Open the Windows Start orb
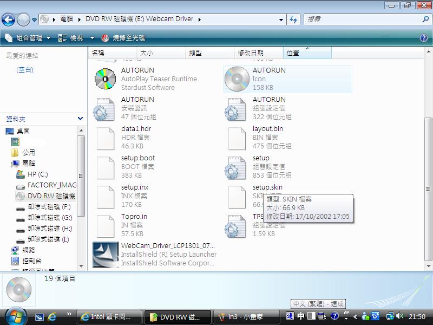This screenshot has height=325, width=433. [16, 316]
